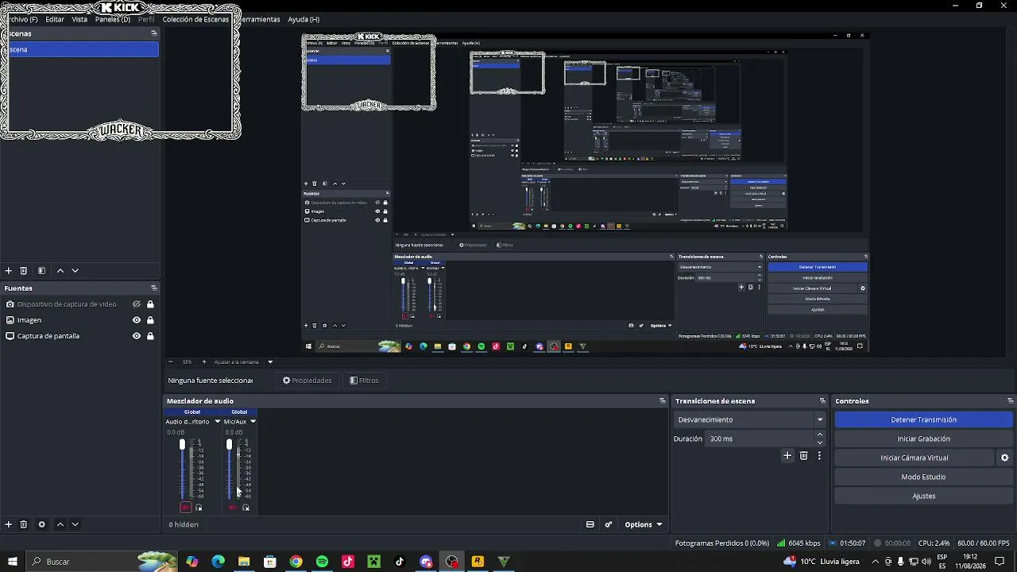Open the Perfil menu

coord(146,19)
